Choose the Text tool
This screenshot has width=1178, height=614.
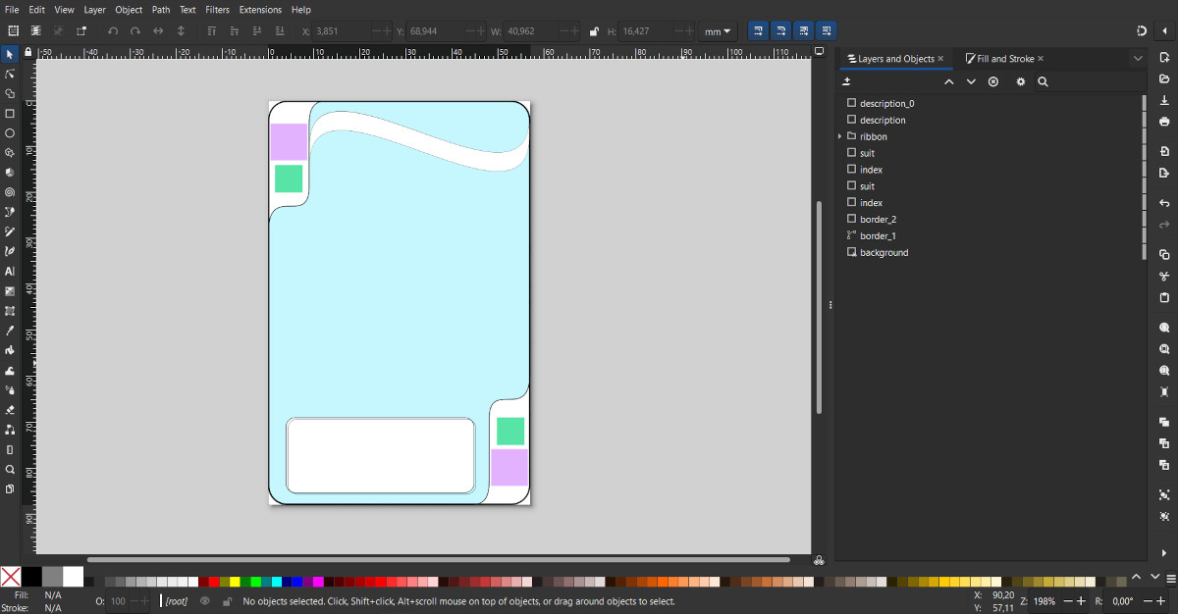click(10, 271)
